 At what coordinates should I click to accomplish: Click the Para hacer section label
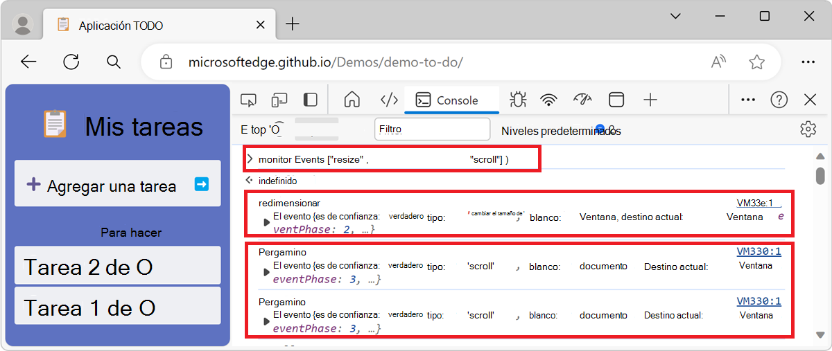pyautogui.click(x=131, y=233)
